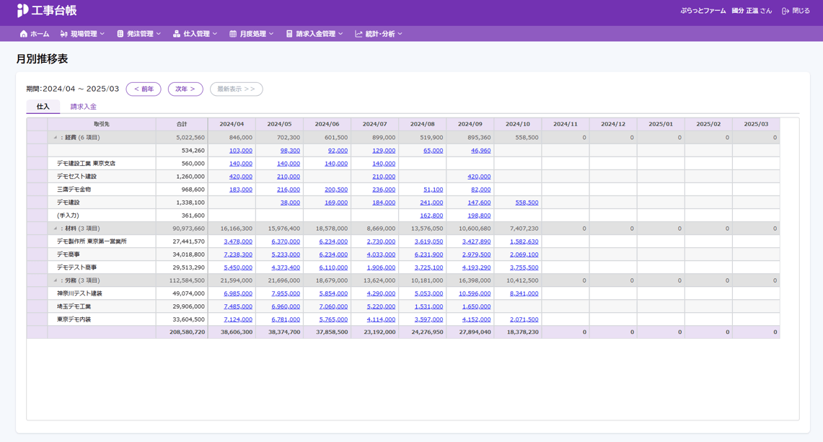The image size is (823, 442).
Task: Click the 月度処理 calendar icon
Action: tap(233, 34)
